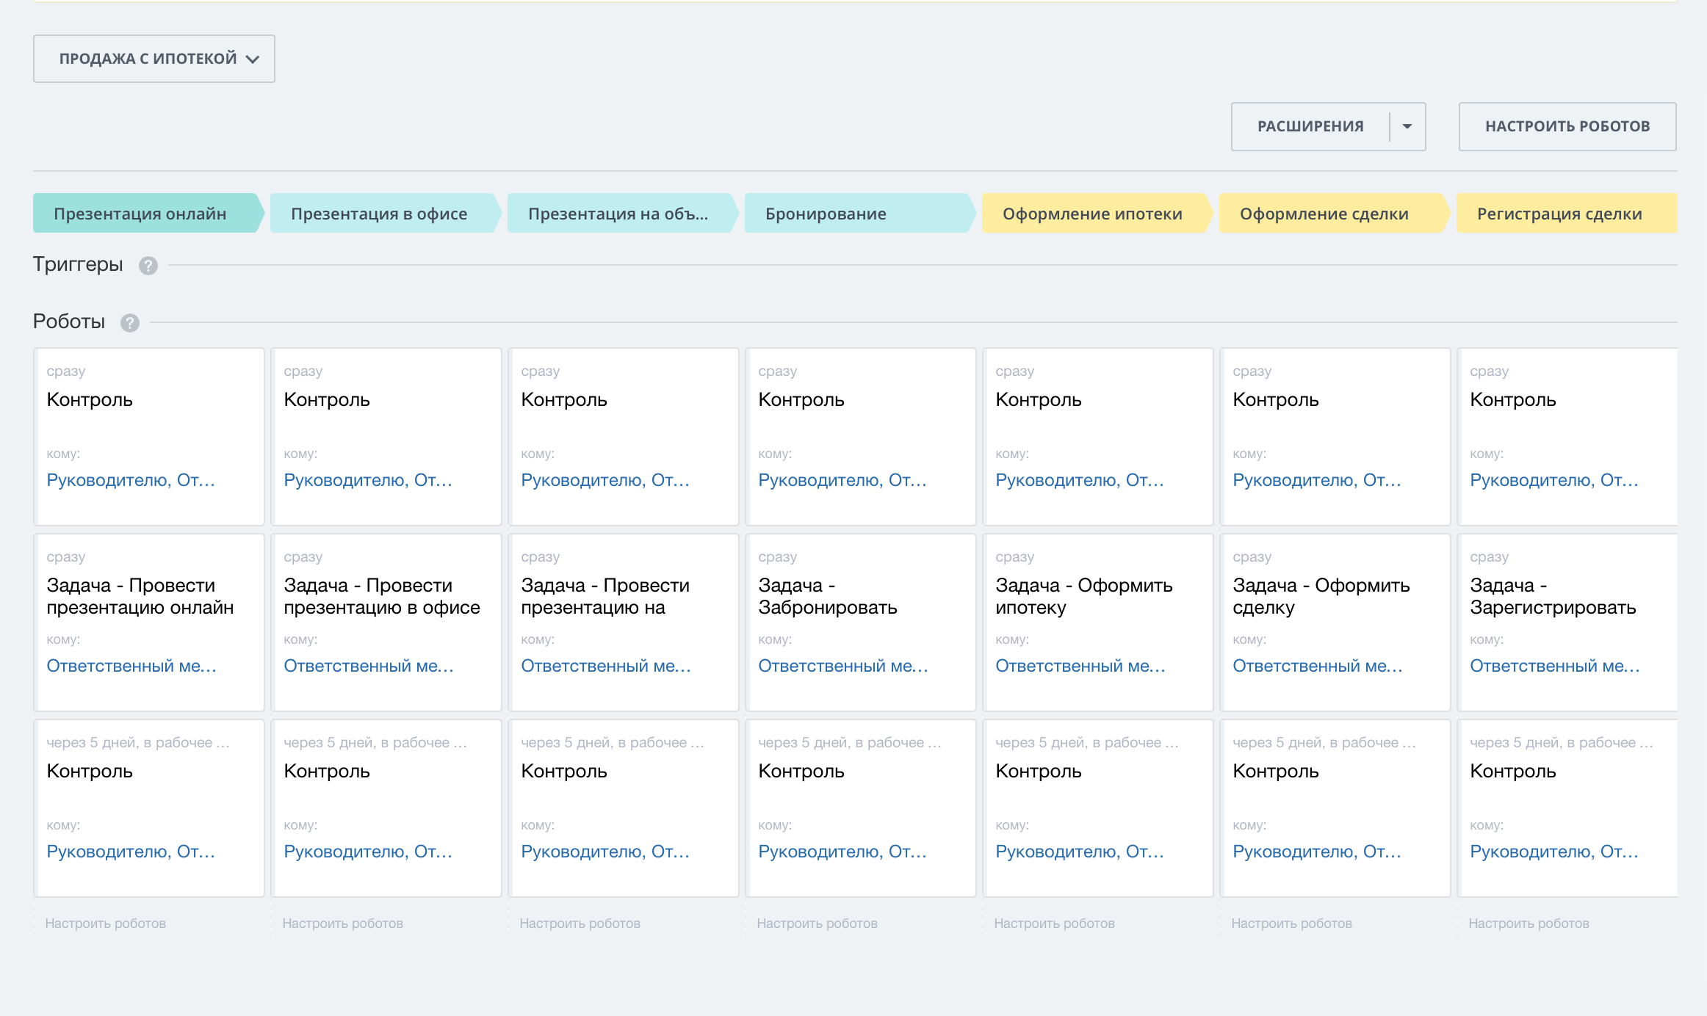The height and width of the screenshot is (1016, 1707).
Task: Choose the Регистрация сделки stage
Action: coord(1559,214)
